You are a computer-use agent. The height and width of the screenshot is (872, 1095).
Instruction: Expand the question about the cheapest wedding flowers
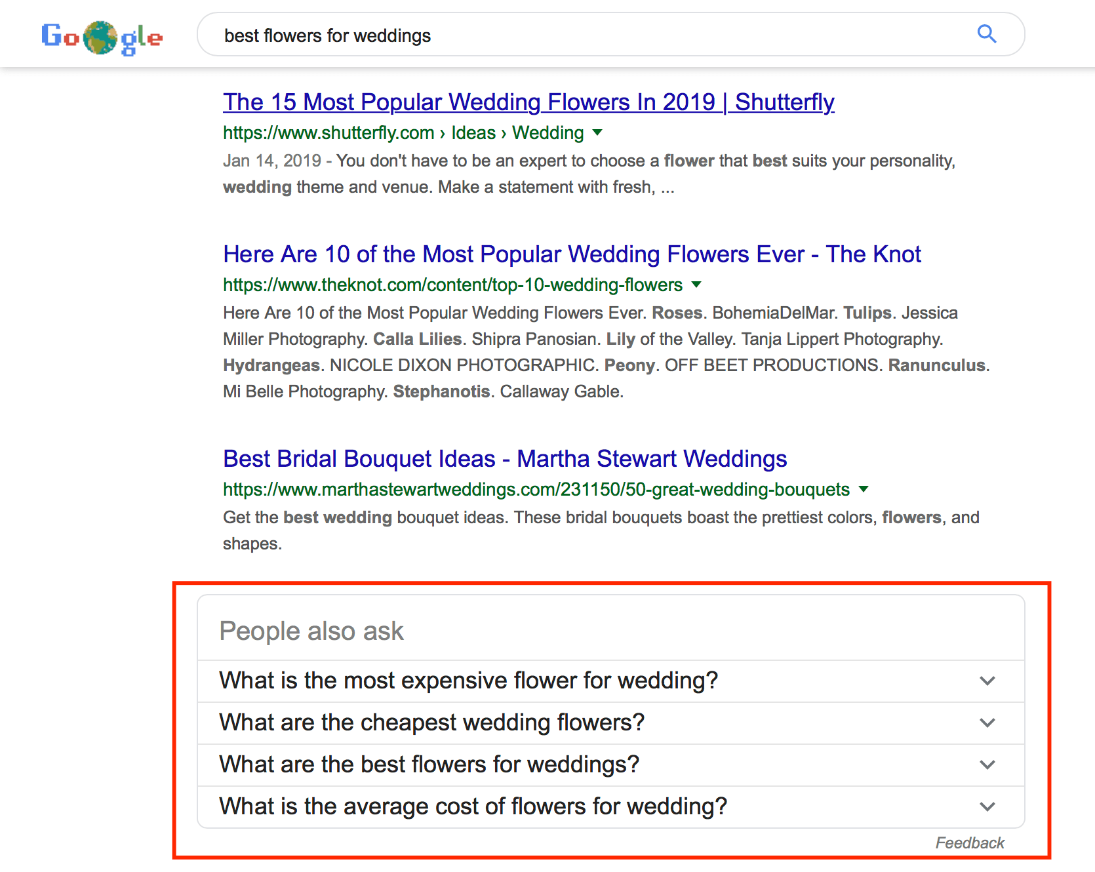[x=610, y=723]
